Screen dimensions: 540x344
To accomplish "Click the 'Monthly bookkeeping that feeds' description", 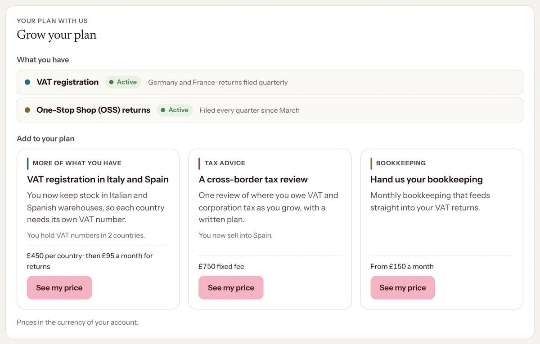I will tap(430, 202).
